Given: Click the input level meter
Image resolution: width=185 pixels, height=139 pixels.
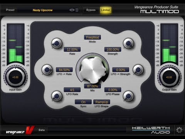Looking at the screenshot, I should 16,44.
